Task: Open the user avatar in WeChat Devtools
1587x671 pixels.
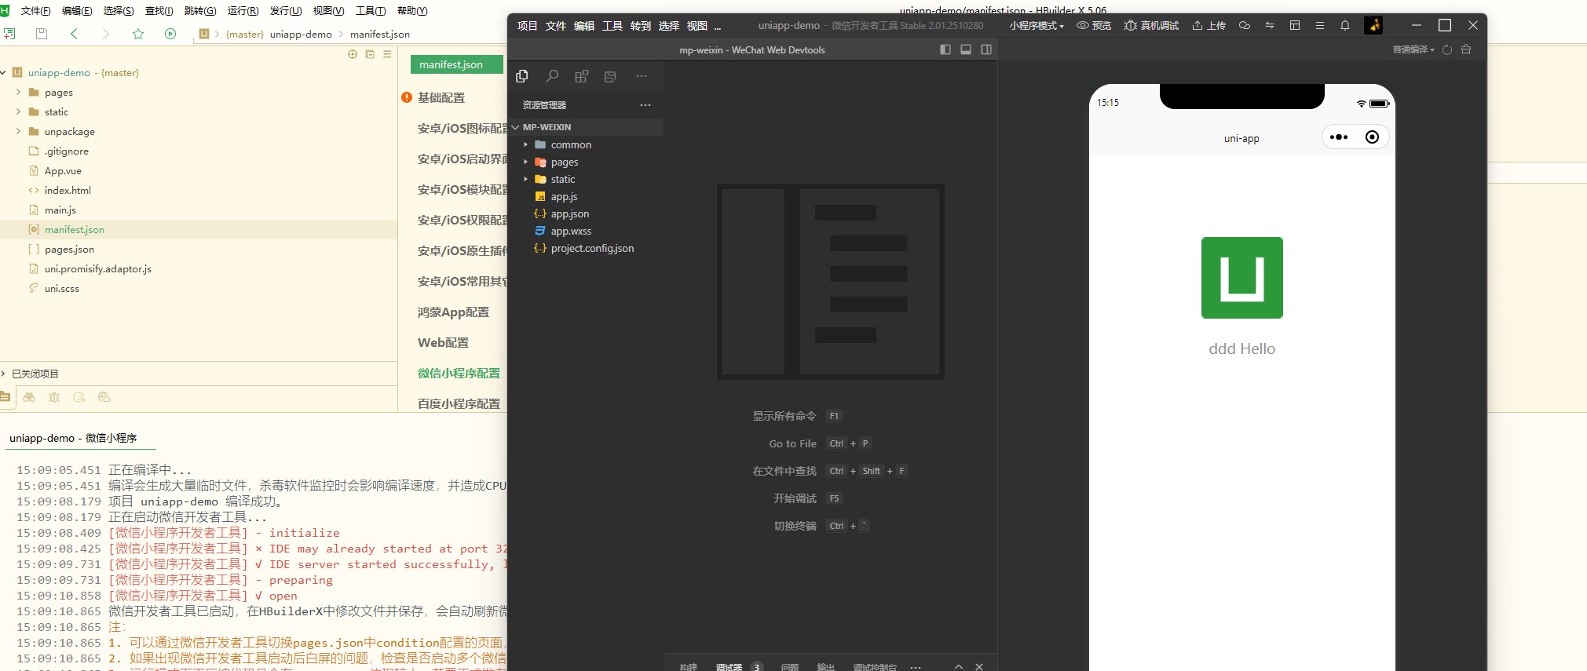Action: [x=1373, y=25]
